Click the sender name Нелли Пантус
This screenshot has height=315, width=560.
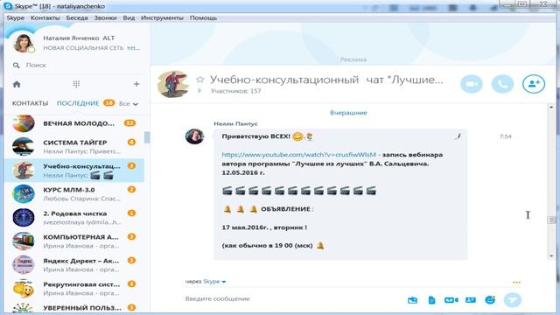pos(235,124)
